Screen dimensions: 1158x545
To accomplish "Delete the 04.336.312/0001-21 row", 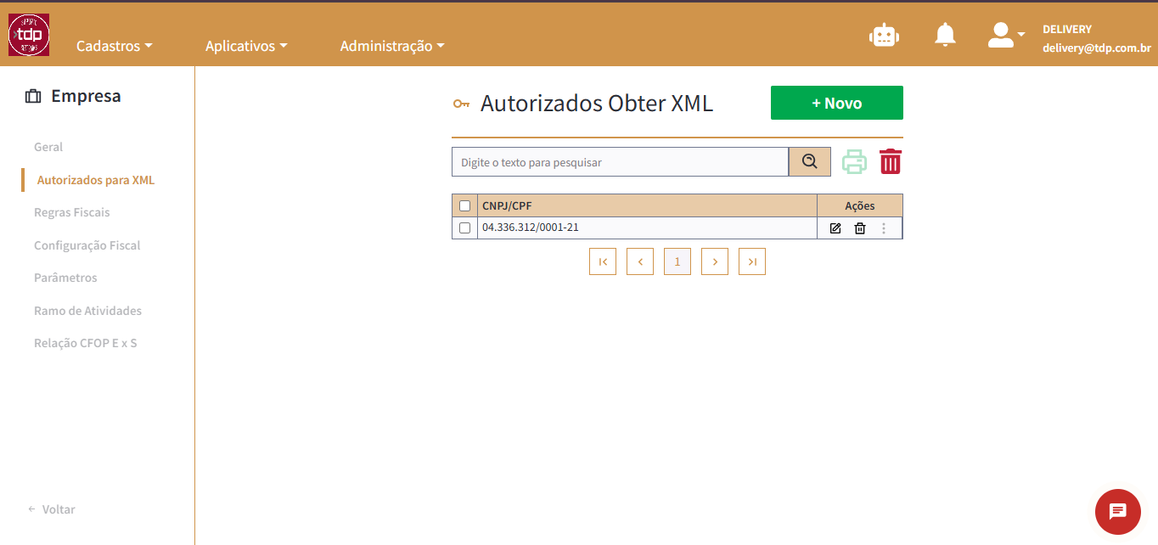I will (860, 228).
